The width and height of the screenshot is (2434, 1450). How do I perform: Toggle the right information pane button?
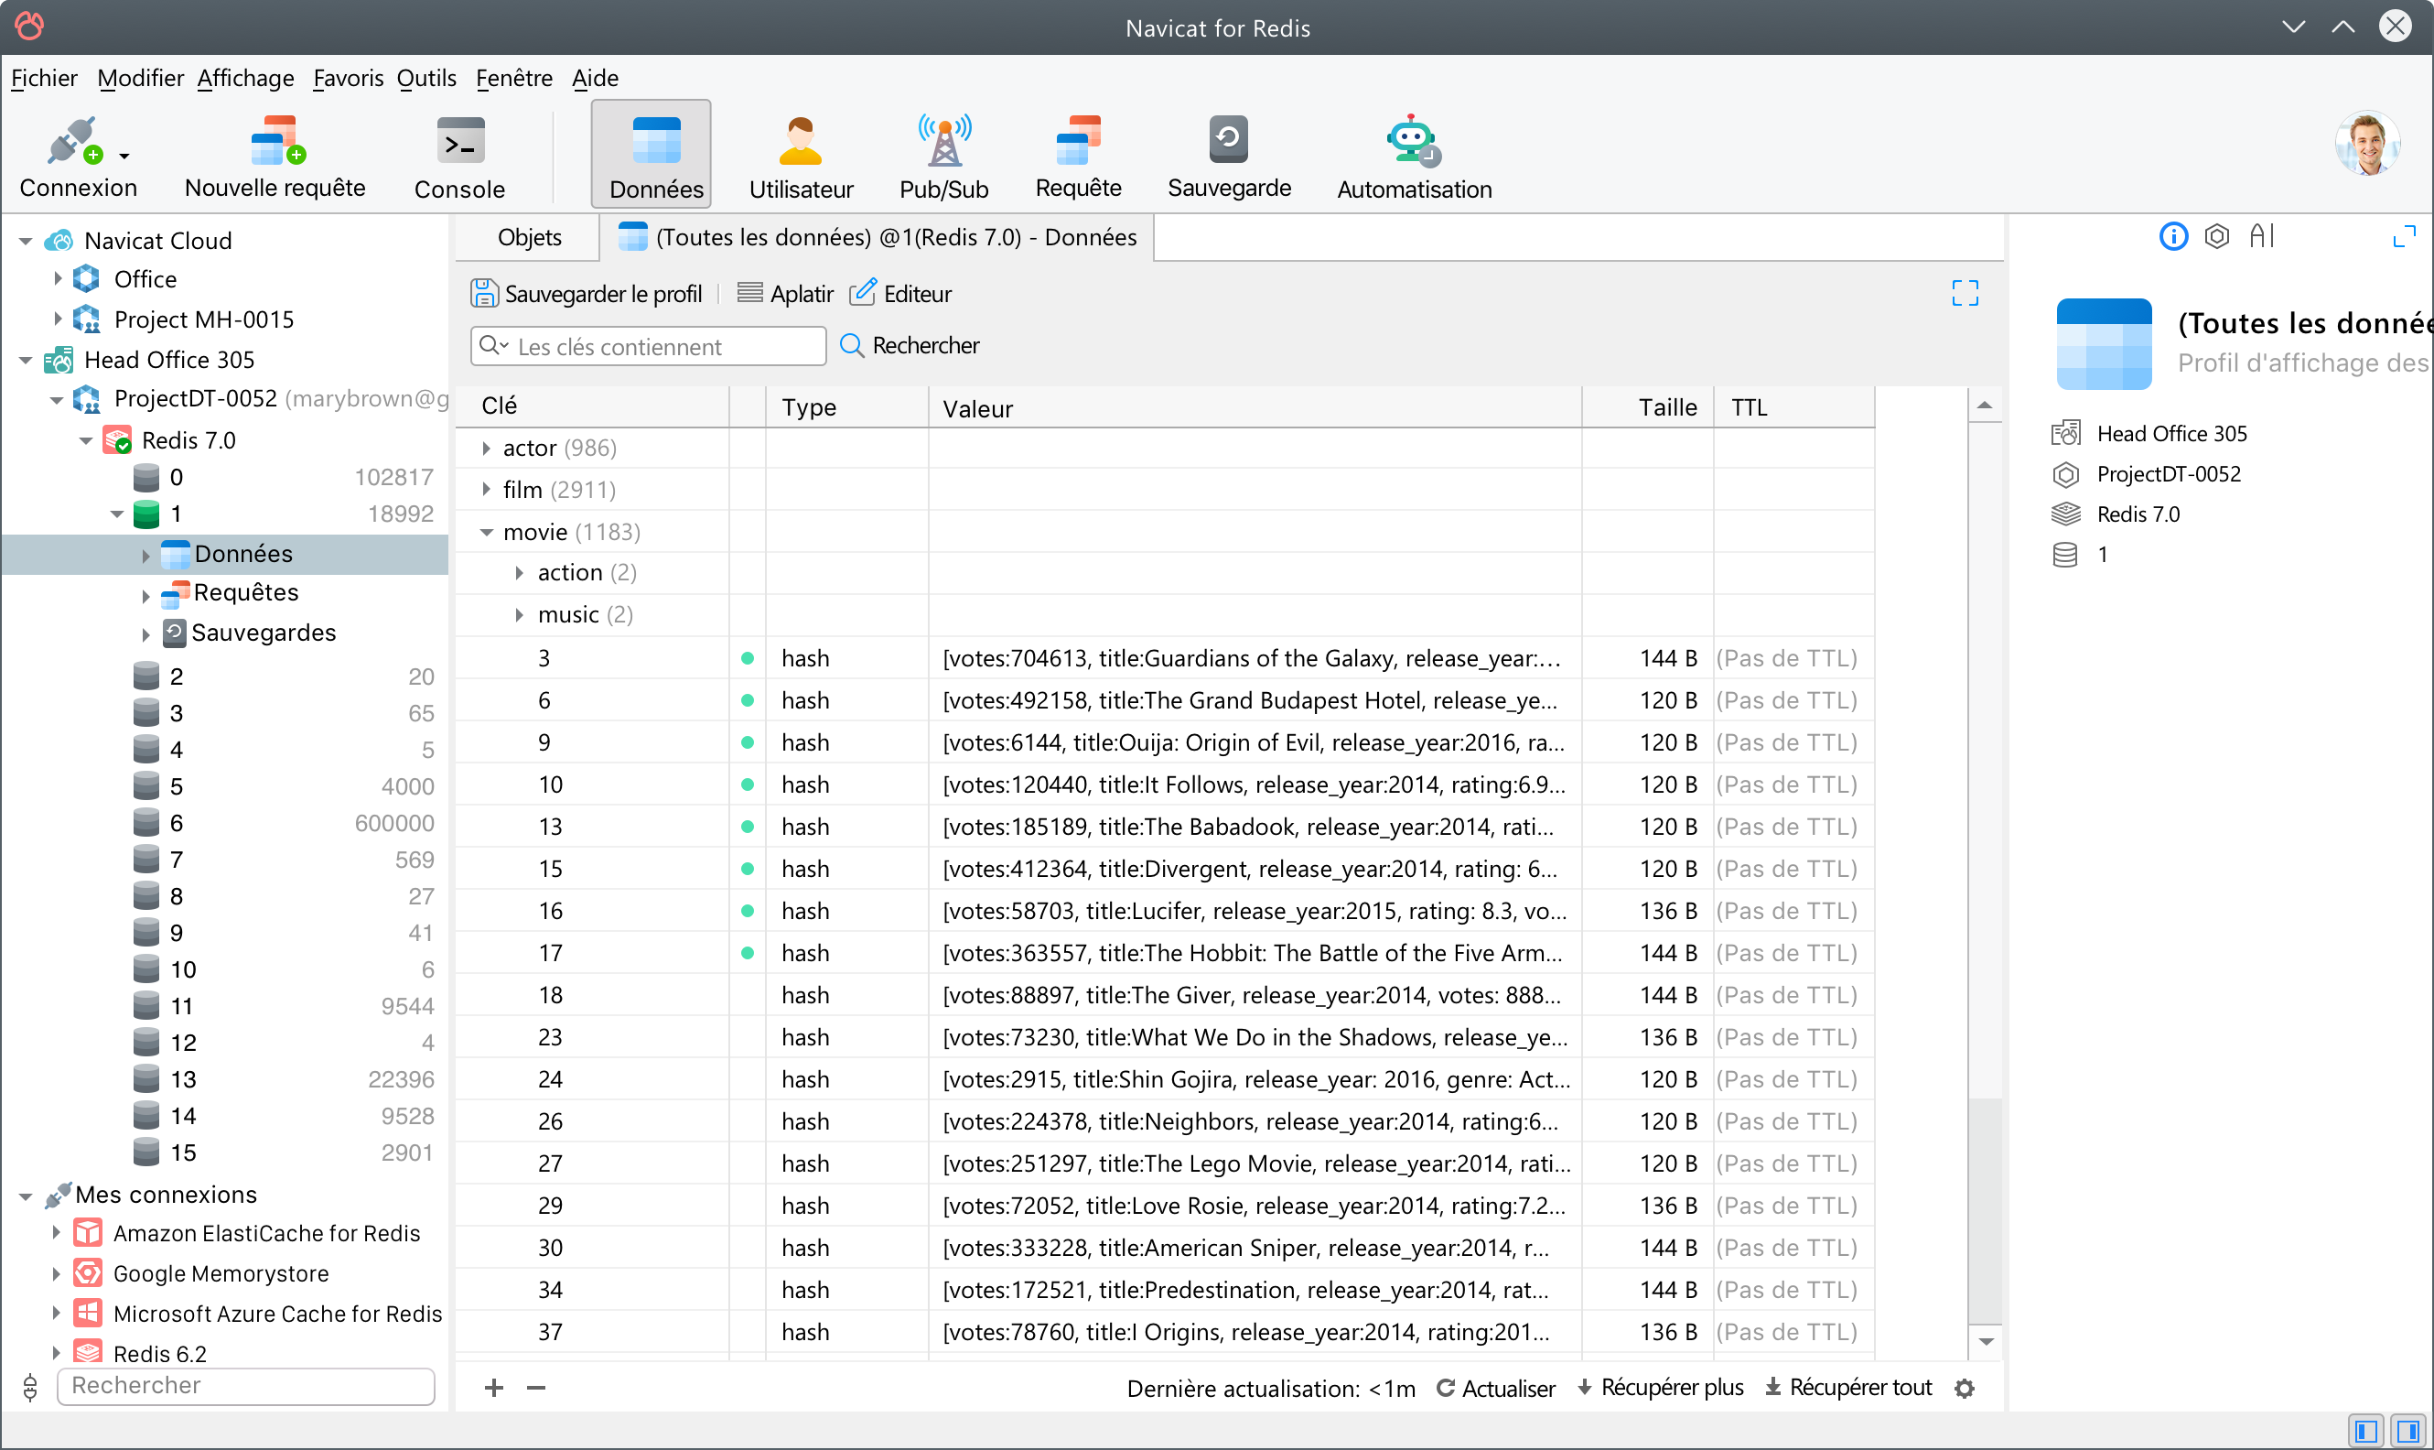coord(2409,1432)
